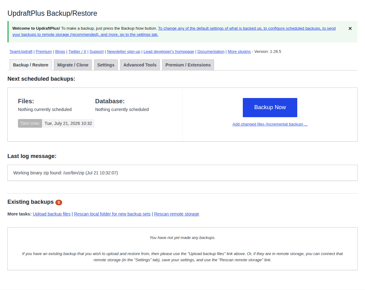Switch to the Settings tab
Screen dimensions: 365x290
pyautogui.click(x=106, y=65)
